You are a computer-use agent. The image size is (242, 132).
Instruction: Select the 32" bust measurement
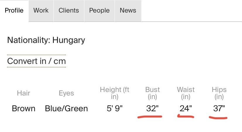pyautogui.click(x=152, y=109)
